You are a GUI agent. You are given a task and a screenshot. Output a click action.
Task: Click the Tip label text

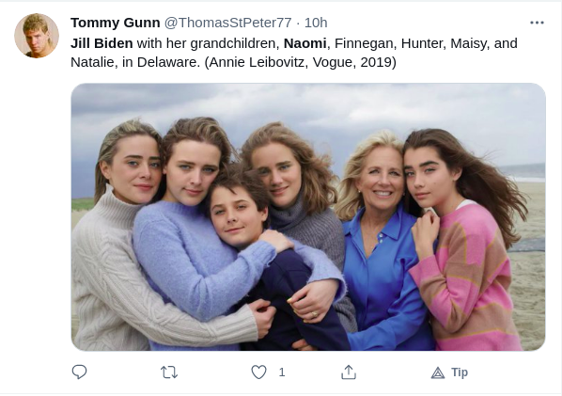point(460,372)
